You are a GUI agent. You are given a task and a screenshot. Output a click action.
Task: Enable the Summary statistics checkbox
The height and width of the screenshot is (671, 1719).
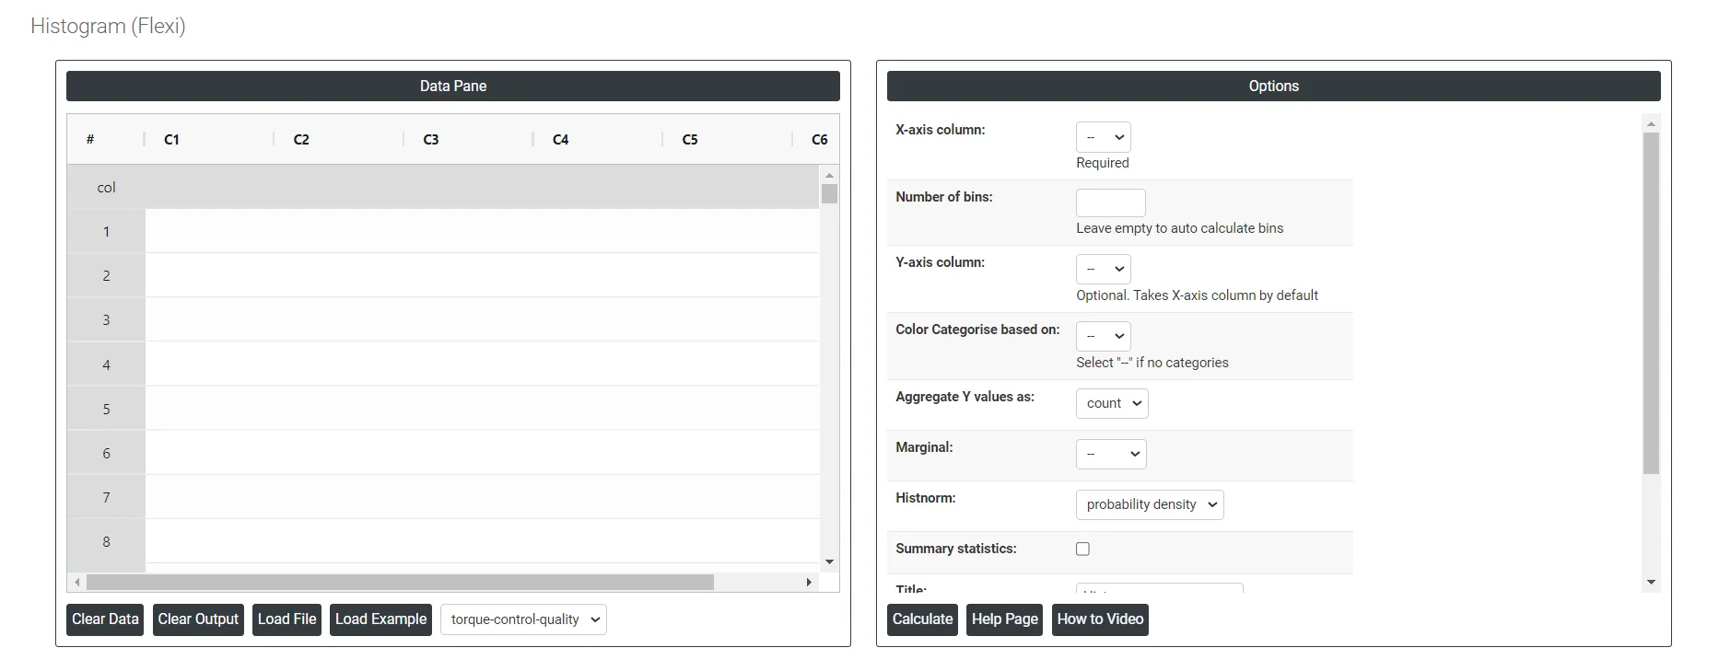(x=1082, y=549)
